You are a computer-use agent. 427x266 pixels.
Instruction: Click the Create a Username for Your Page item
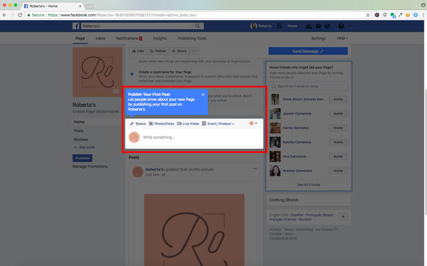click(x=165, y=72)
